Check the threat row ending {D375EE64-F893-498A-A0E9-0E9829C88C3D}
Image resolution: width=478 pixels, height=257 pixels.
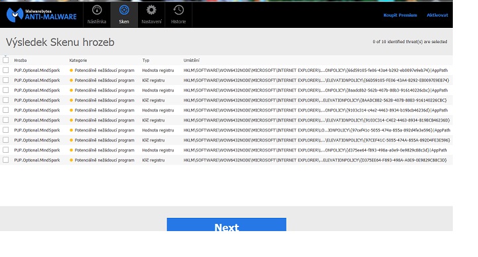tap(6, 159)
